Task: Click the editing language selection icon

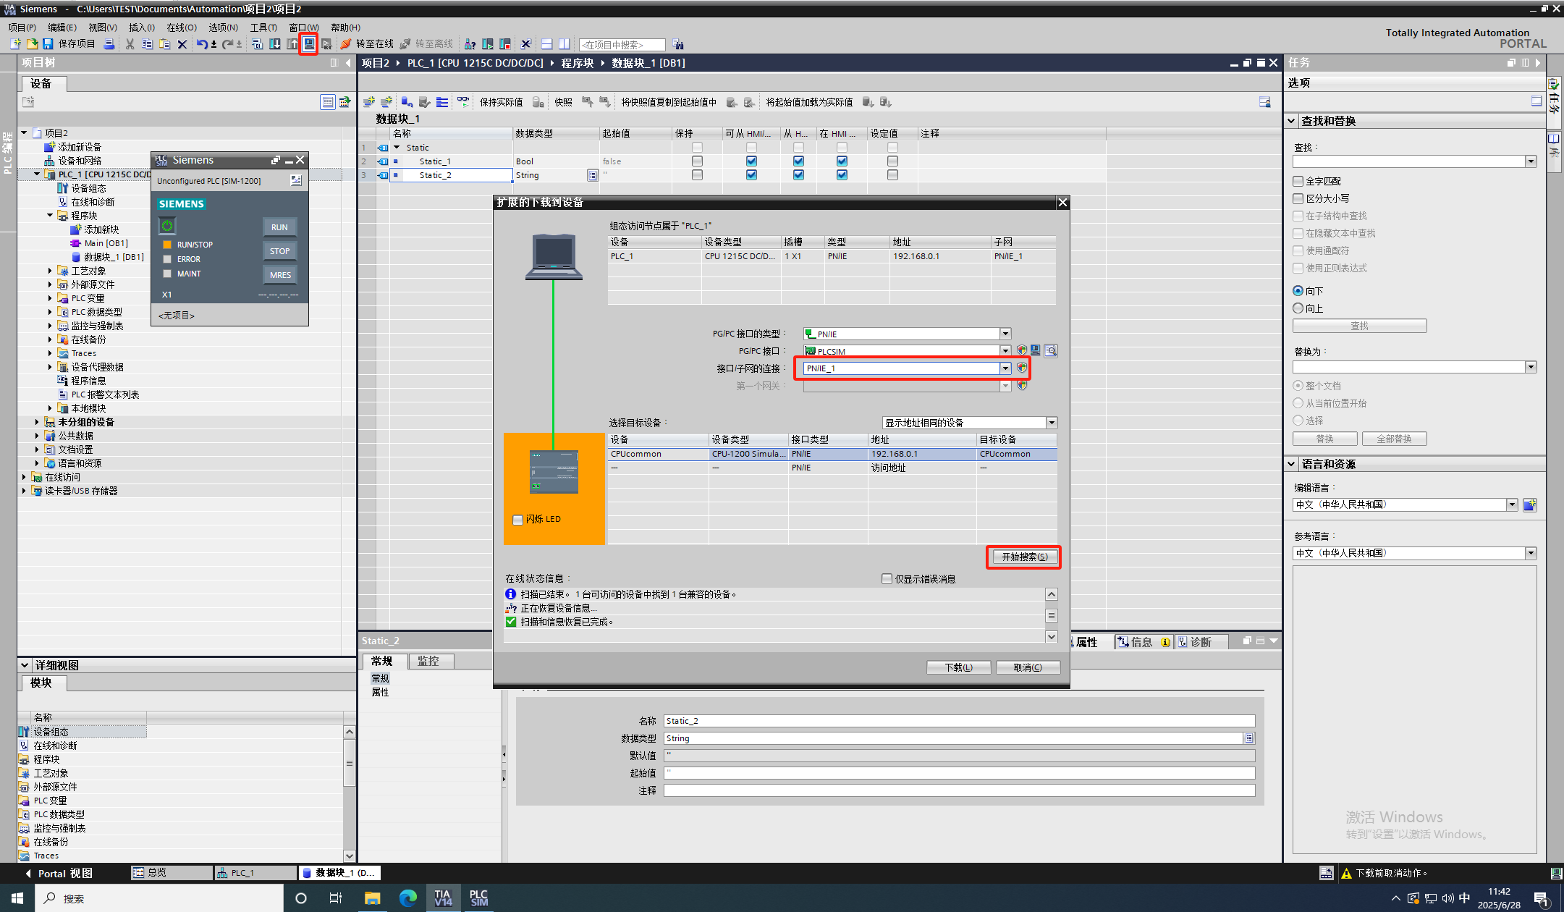Action: (1529, 504)
